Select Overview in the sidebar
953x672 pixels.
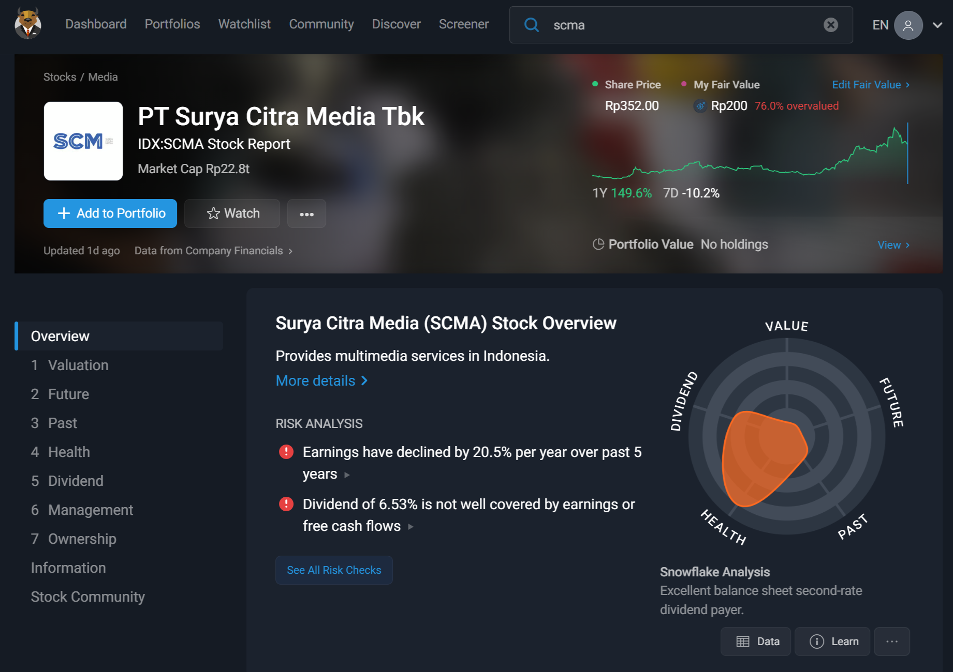pyautogui.click(x=119, y=336)
